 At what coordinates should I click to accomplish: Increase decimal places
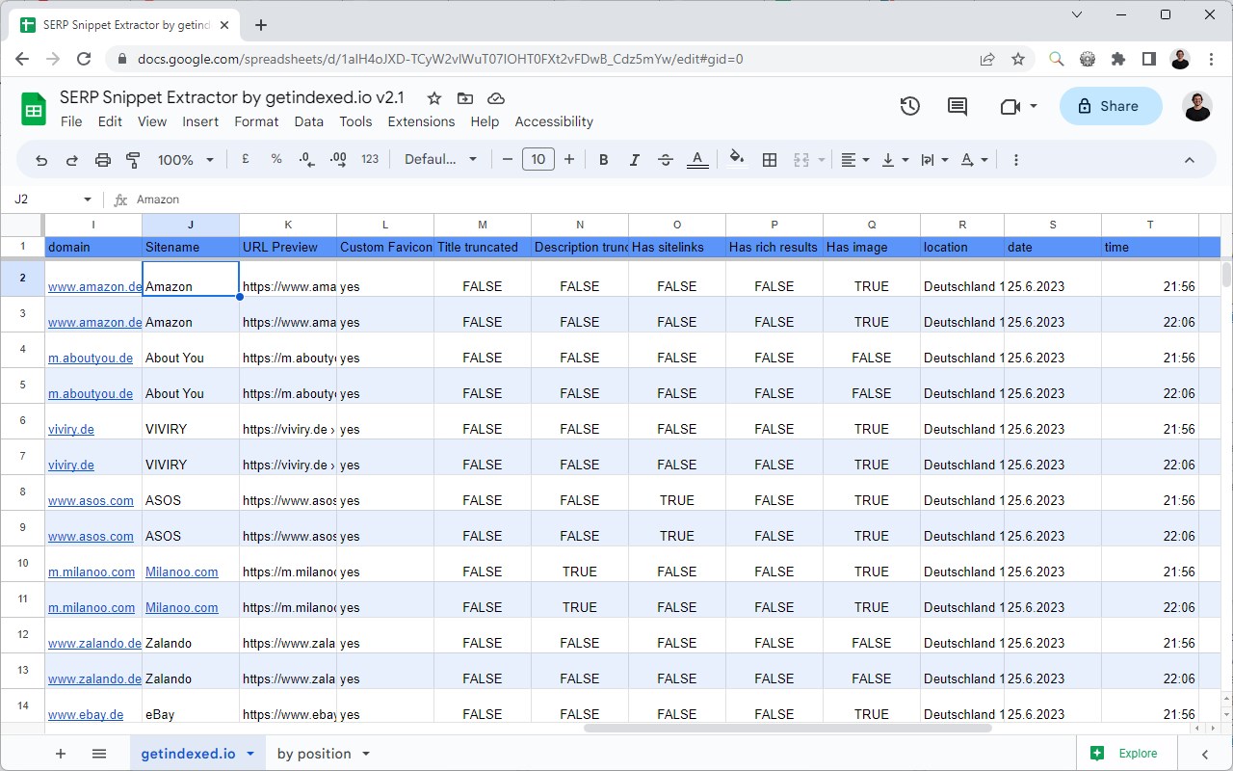tap(338, 159)
